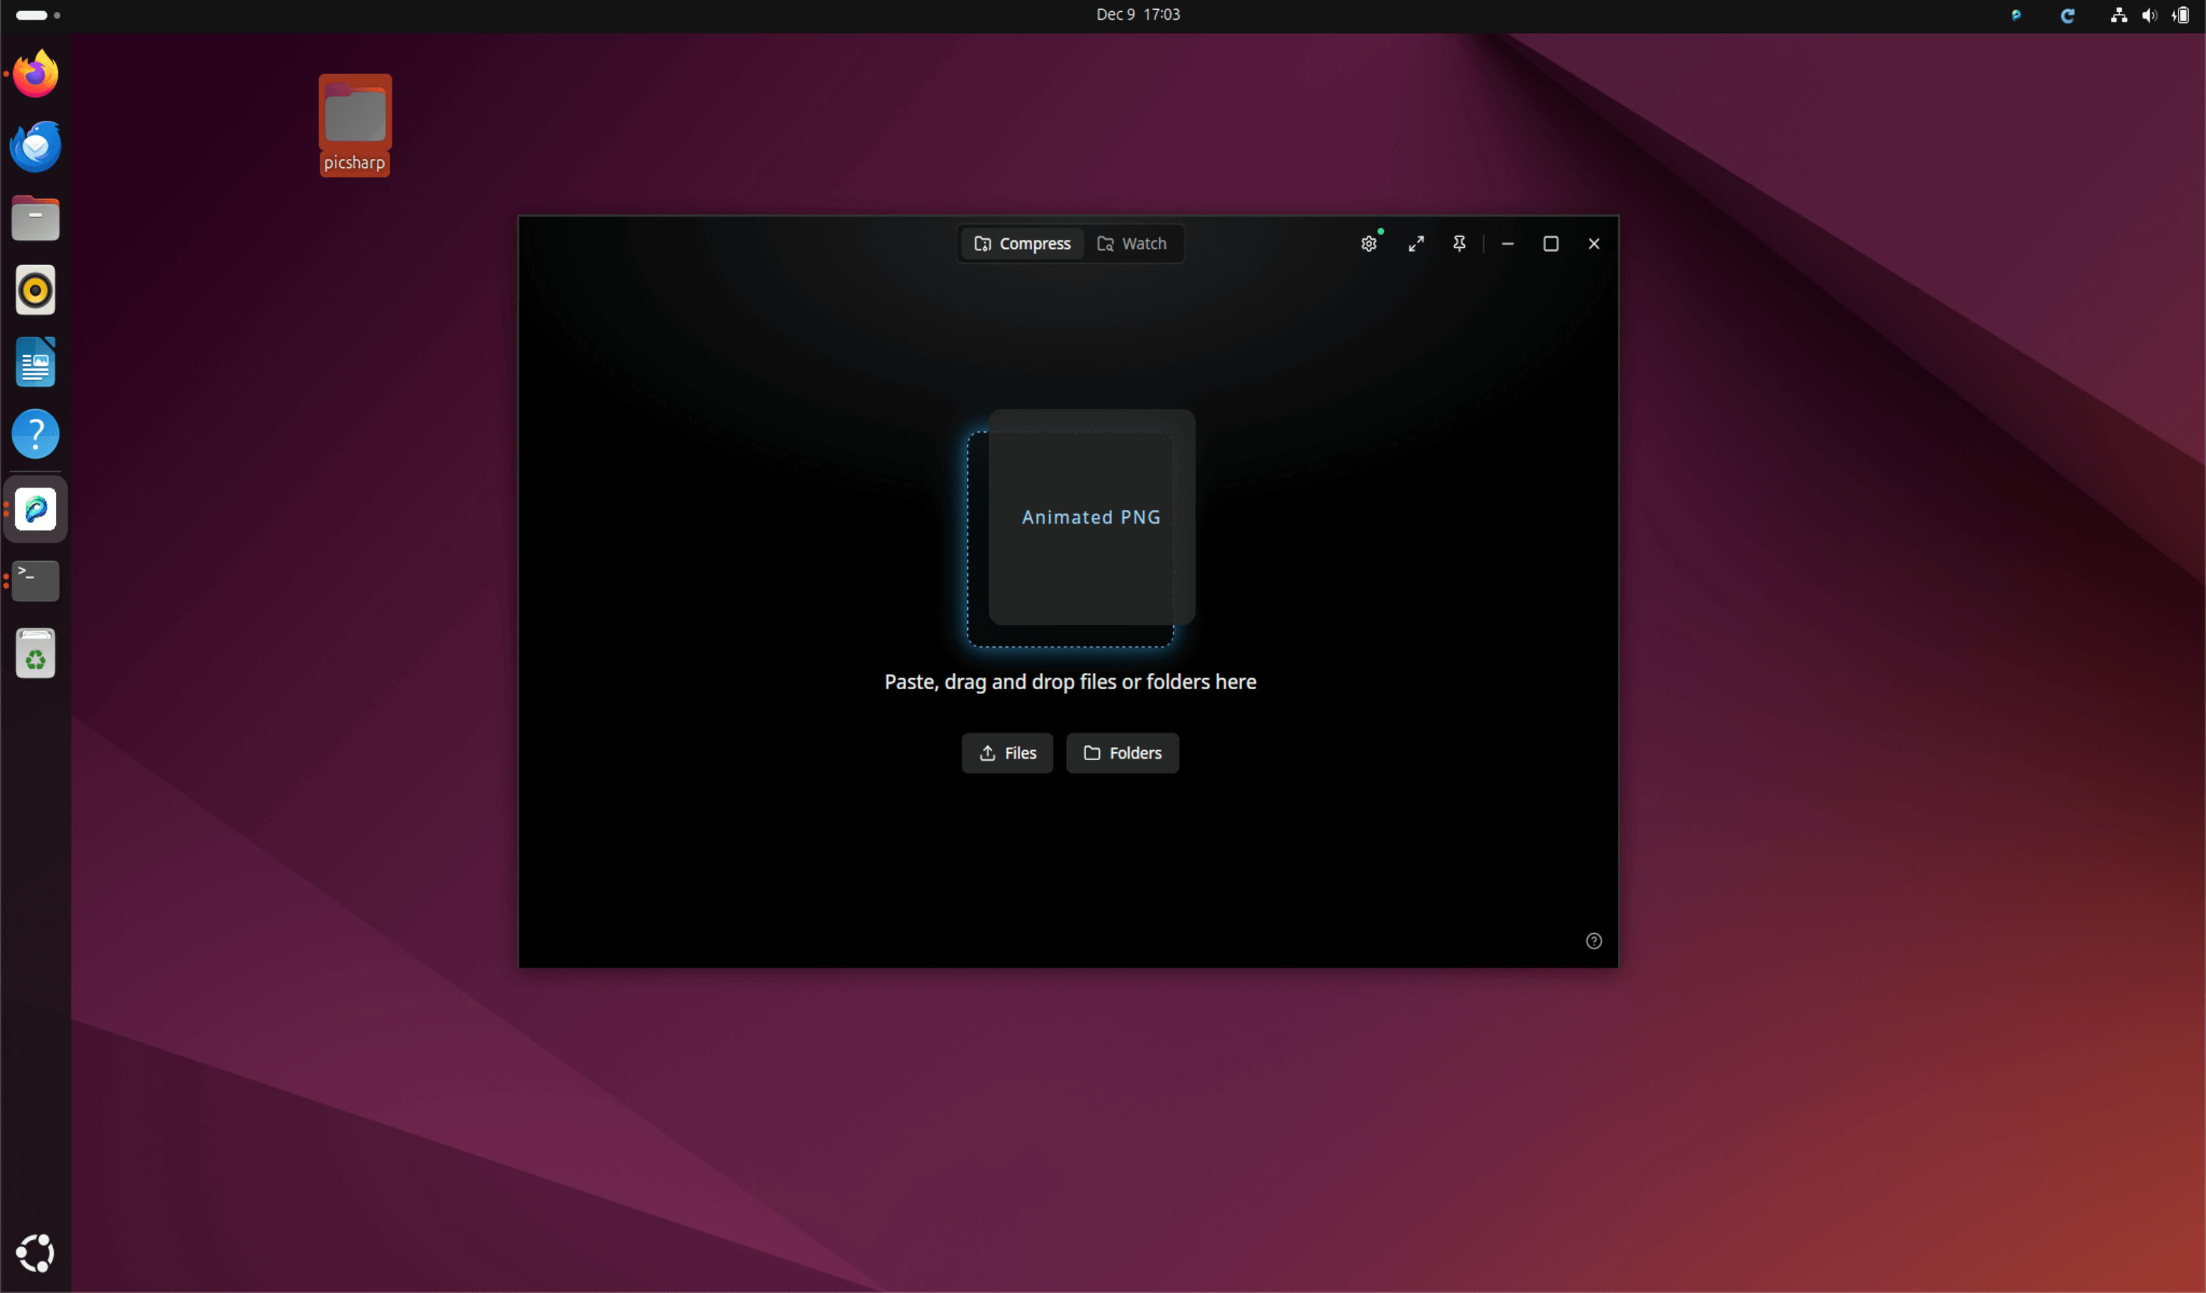This screenshot has width=2206, height=1293.
Task: Click the dashed drop zone area
Action: coord(1070,539)
